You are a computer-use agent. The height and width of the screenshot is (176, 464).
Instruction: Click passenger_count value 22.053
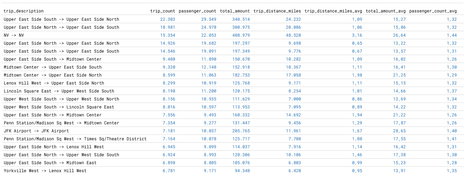(209, 35)
